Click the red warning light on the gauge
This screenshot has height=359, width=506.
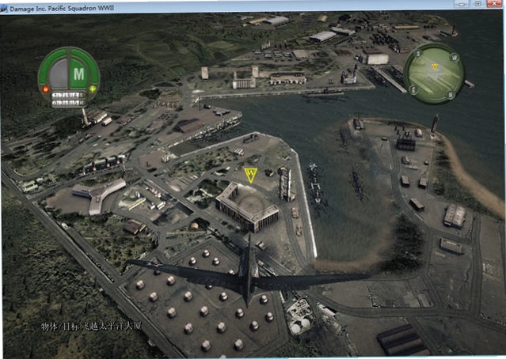pyautogui.click(x=45, y=89)
